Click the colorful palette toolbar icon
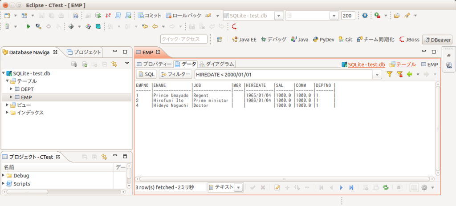Image resolution: width=456 pixels, height=206 pixels. [x=89, y=26]
